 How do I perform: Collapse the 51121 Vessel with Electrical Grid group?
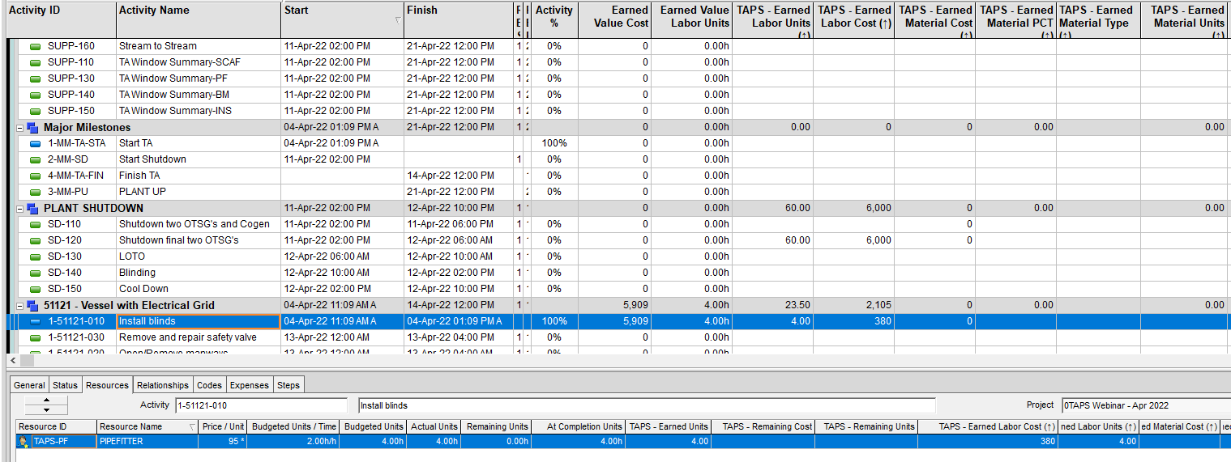point(20,305)
